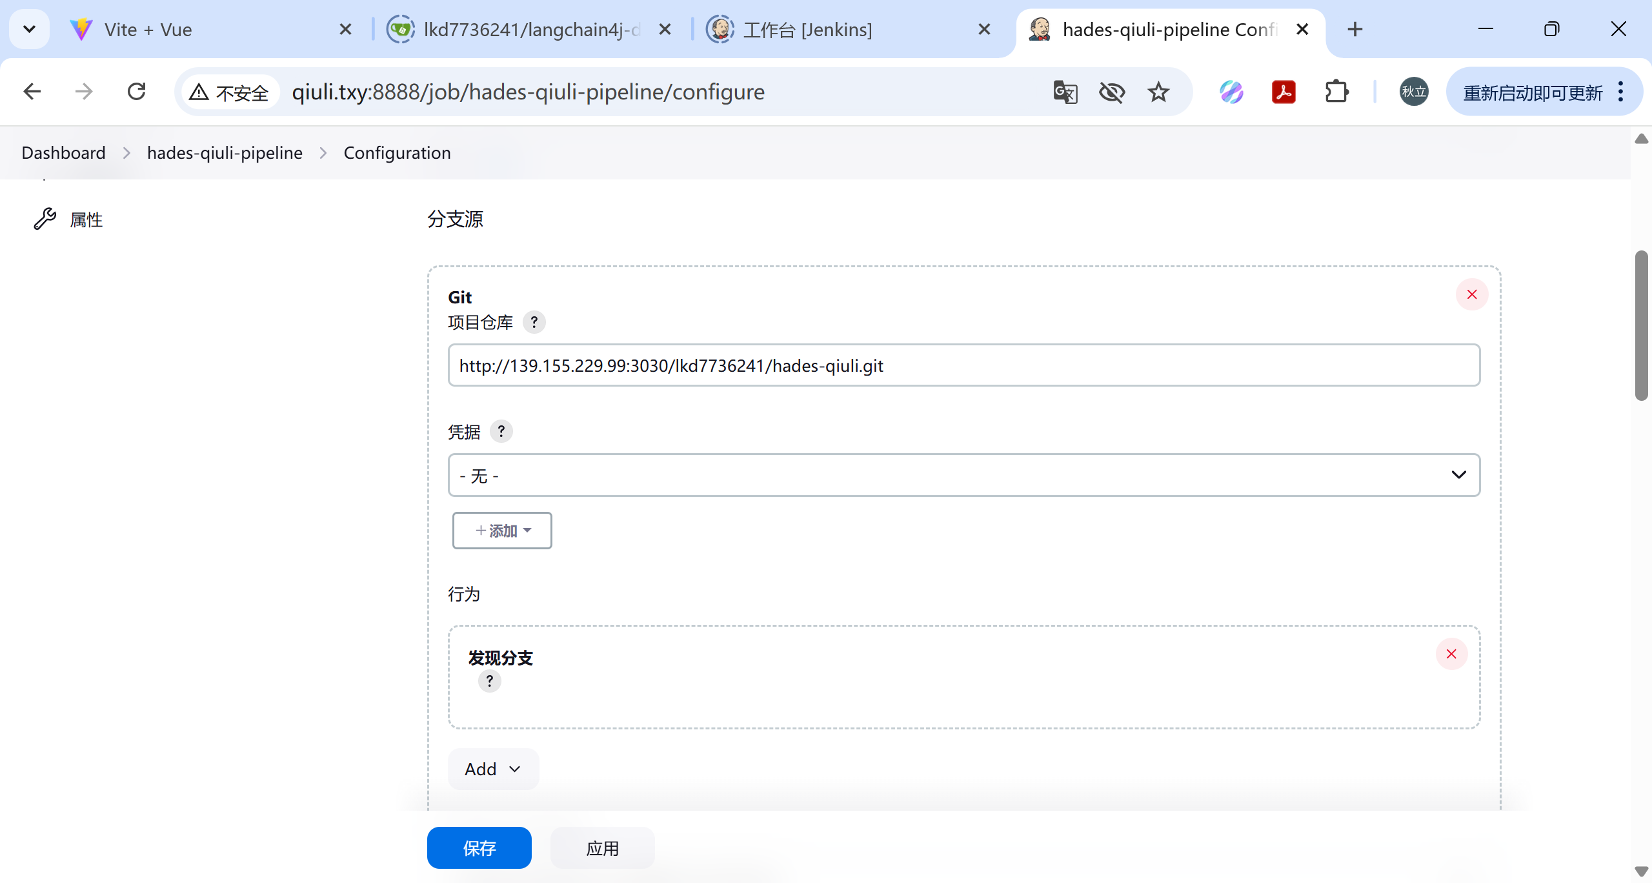Remove the Git branch source

click(x=1471, y=294)
